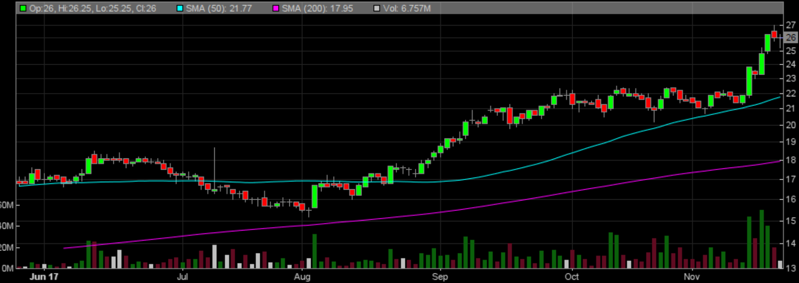Click the 16 price axis label
Screen dimensions: 799x283
tap(791, 199)
